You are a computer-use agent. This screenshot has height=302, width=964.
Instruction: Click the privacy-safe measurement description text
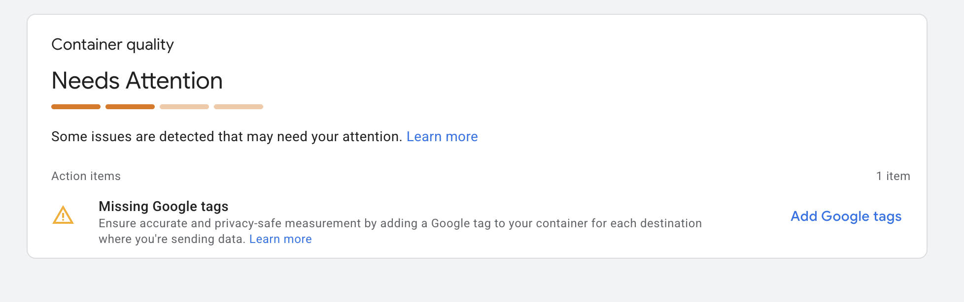400,223
